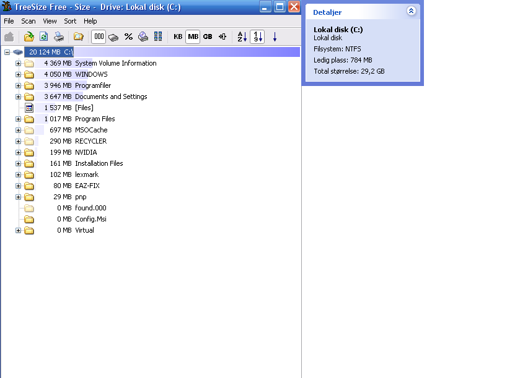Expand the pnp folder node
The height and width of the screenshot is (378, 520).
18,197
